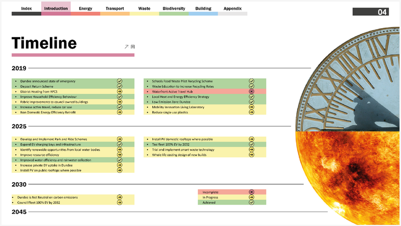The width and height of the screenshot is (401, 226).
Task: Click checkmark for Improved water efficiency and rainwater collection
Action: pos(119,160)
